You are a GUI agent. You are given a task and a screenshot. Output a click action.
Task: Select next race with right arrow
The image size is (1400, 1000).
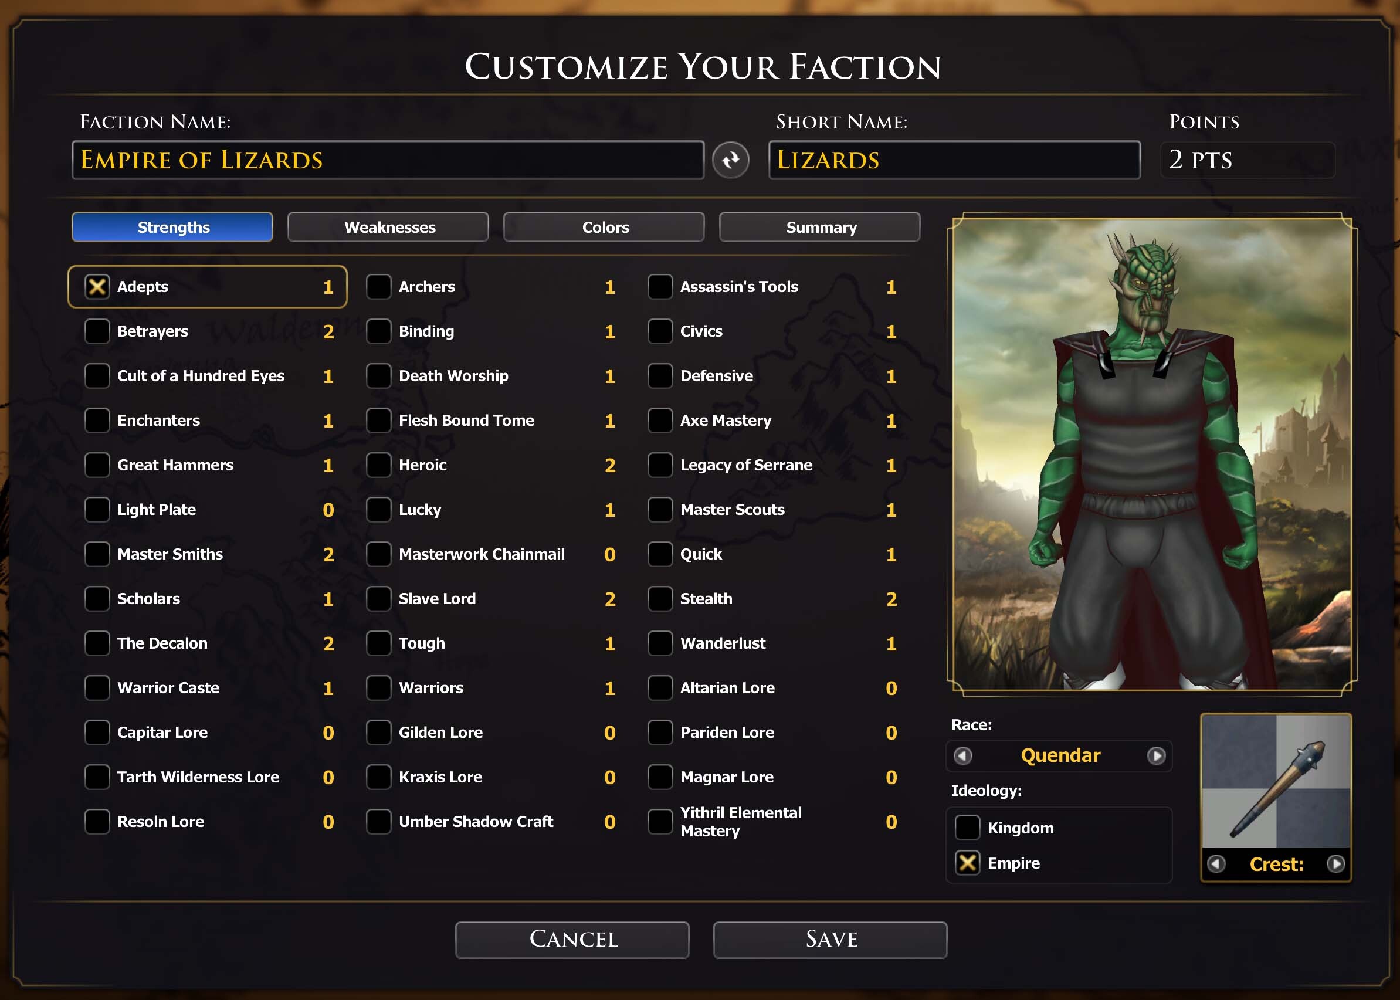tap(1156, 755)
